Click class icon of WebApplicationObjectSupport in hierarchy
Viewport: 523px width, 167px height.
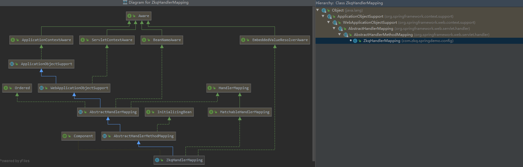[335, 23]
